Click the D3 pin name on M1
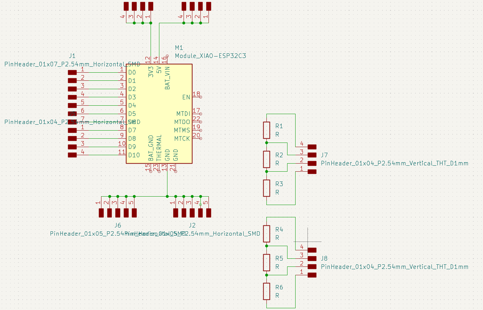The width and height of the screenshot is (483, 310). (132, 97)
